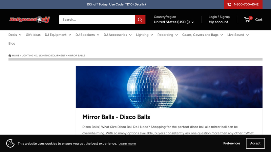This screenshot has height=152, width=271.
Task: Focus the Search input field
Action: [x=97, y=20]
